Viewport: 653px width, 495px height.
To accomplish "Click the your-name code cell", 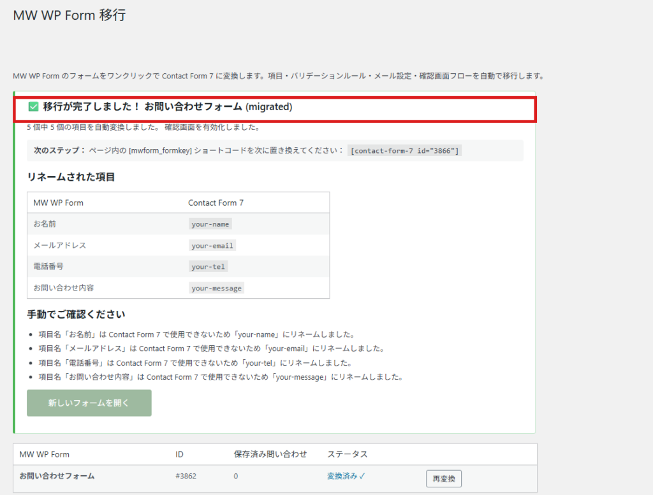I will 210,224.
